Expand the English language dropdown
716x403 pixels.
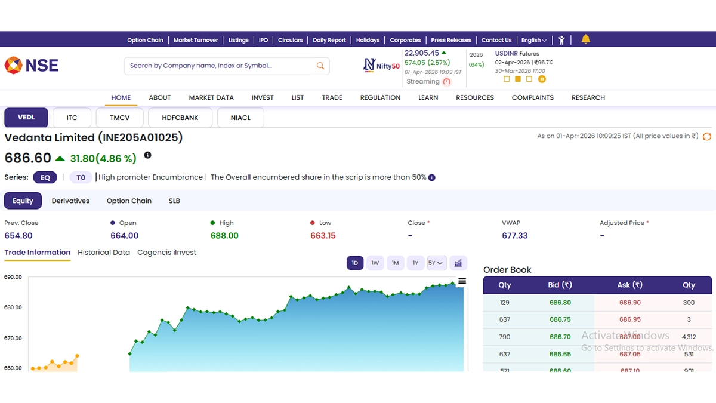(533, 40)
